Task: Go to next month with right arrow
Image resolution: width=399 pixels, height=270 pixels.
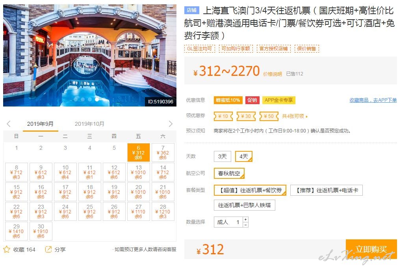Action: click(171, 124)
